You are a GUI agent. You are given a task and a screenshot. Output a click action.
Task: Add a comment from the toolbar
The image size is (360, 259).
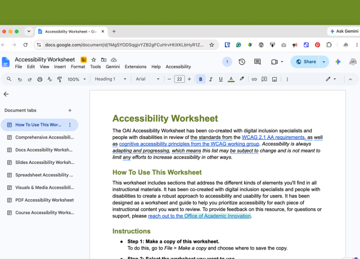tap(264, 79)
